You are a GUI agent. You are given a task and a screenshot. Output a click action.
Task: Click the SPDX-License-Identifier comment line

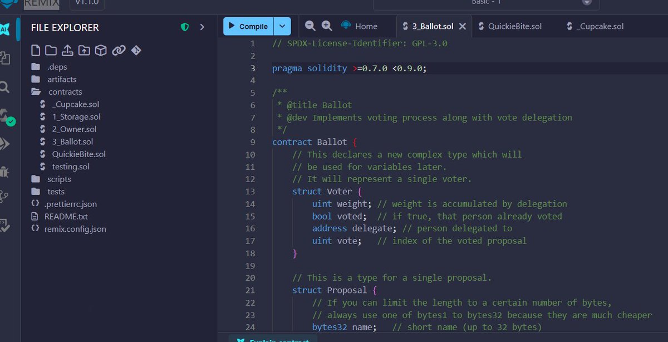[360, 43]
